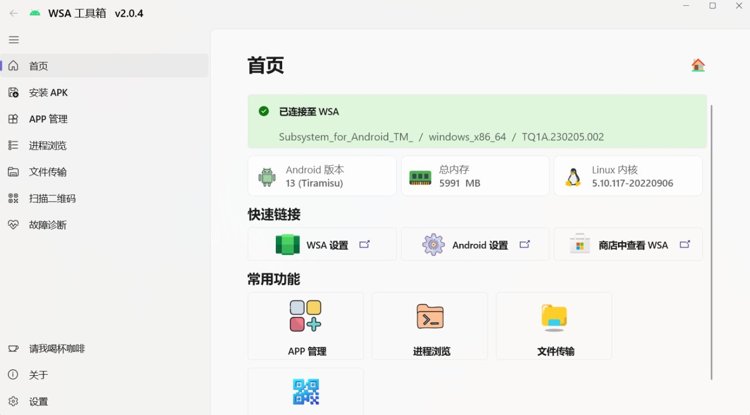Click the APP 管理 tile's colored squares icon

pos(306,316)
